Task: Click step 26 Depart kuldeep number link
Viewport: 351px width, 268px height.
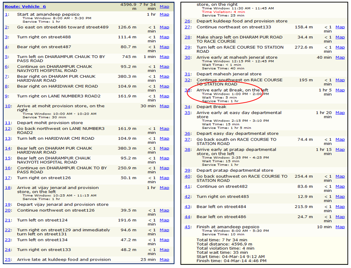Action: point(188,21)
